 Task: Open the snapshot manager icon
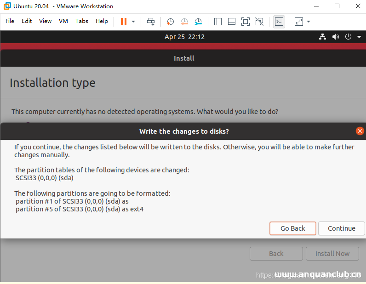(198, 22)
